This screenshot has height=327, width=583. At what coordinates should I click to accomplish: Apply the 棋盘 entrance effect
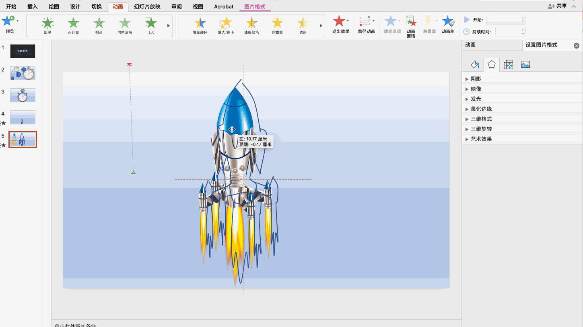pyautogui.click(x=99, y=26)
